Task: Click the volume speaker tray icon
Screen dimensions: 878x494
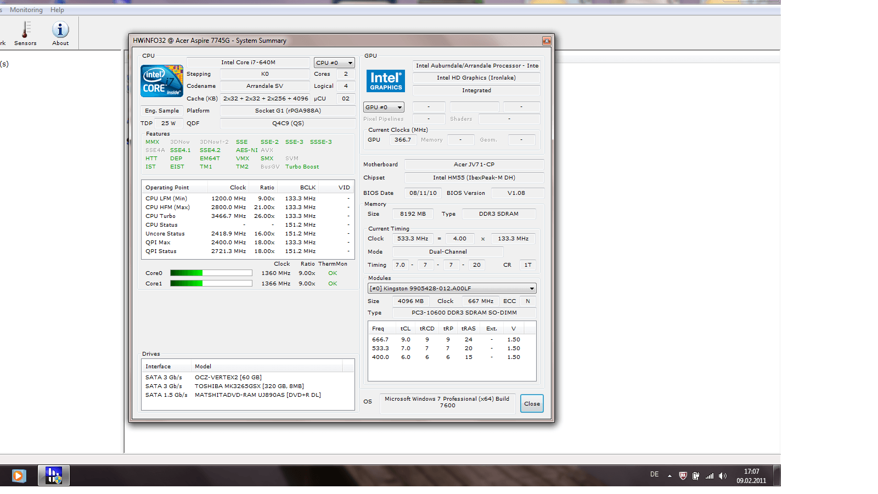Action: [x=723, y=476]
